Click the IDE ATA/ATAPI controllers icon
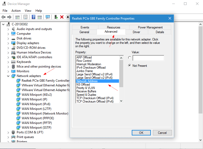 pyautogui.click(x=13, y=57)
